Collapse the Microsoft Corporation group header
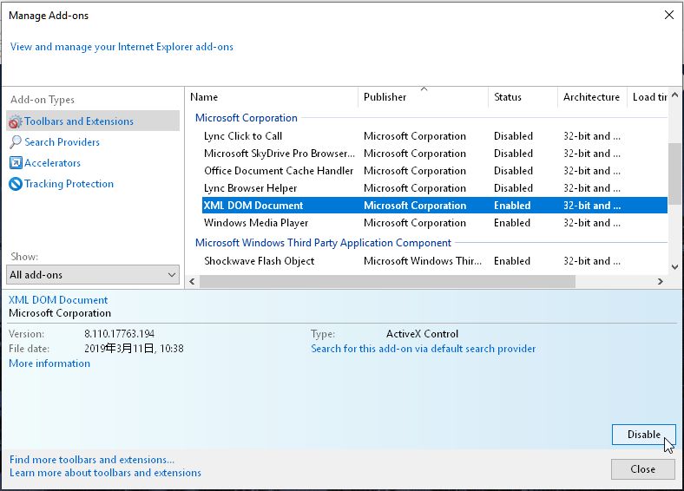 pos(247,118)
